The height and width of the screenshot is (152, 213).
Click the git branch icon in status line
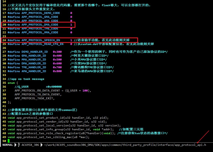[19, 145]
